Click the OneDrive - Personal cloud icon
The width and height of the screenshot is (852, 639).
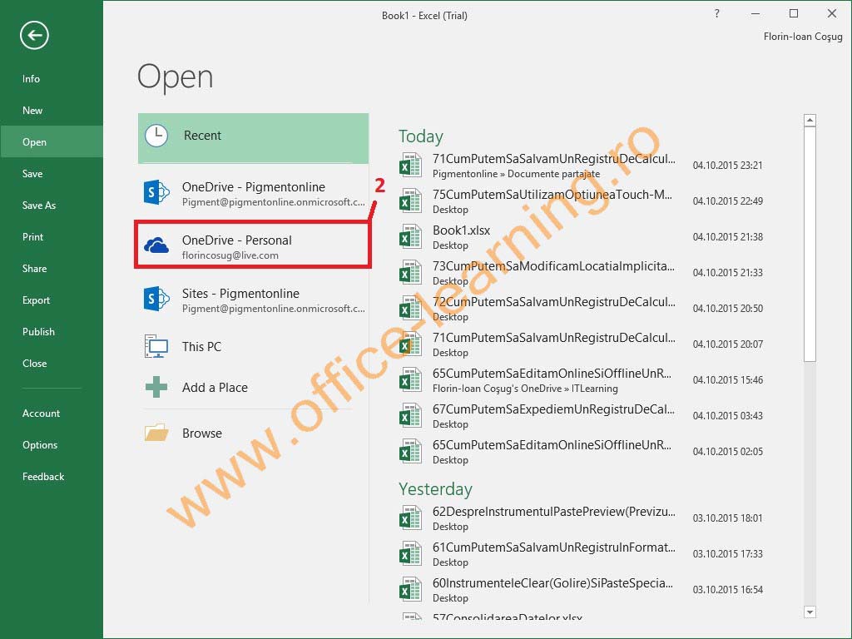coord(156,245)
